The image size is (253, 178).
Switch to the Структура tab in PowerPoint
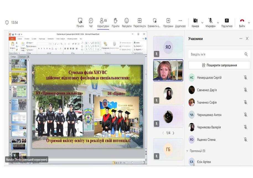point(22,56)
